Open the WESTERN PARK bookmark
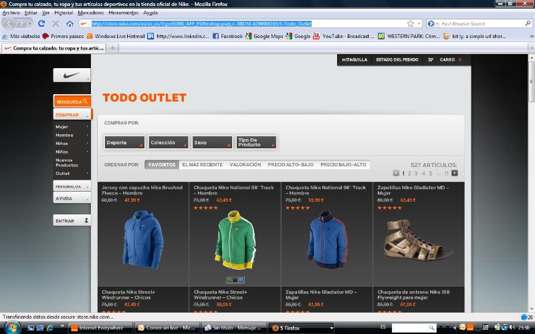The image size is (535, 334). 409,36
